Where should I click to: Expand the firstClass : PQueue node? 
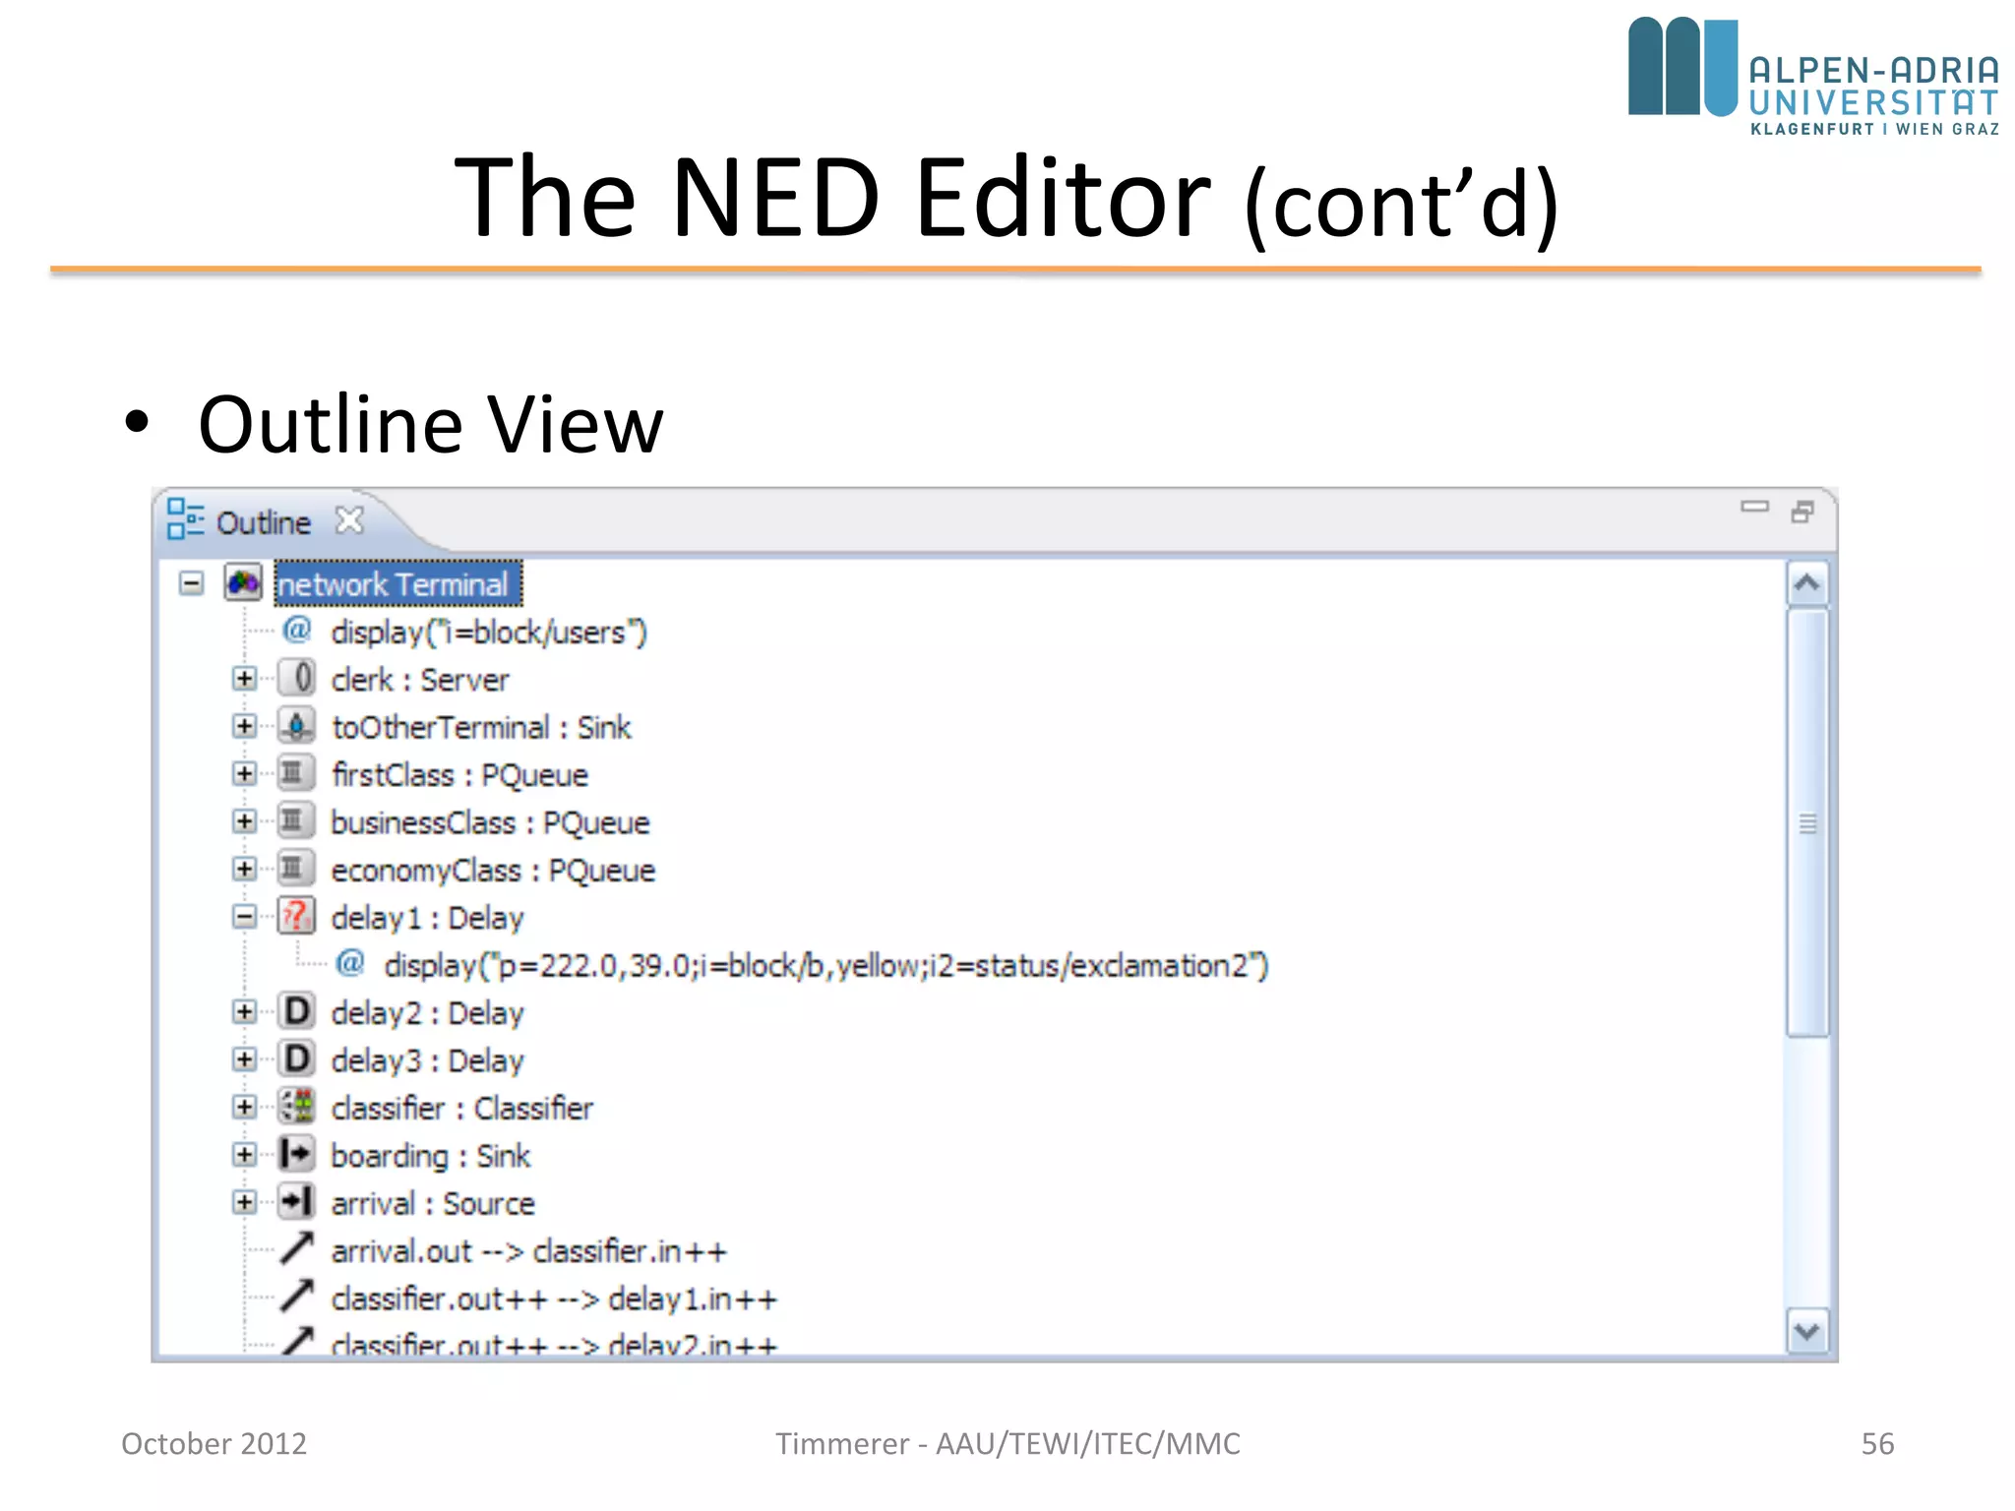(x=244, y=773)
